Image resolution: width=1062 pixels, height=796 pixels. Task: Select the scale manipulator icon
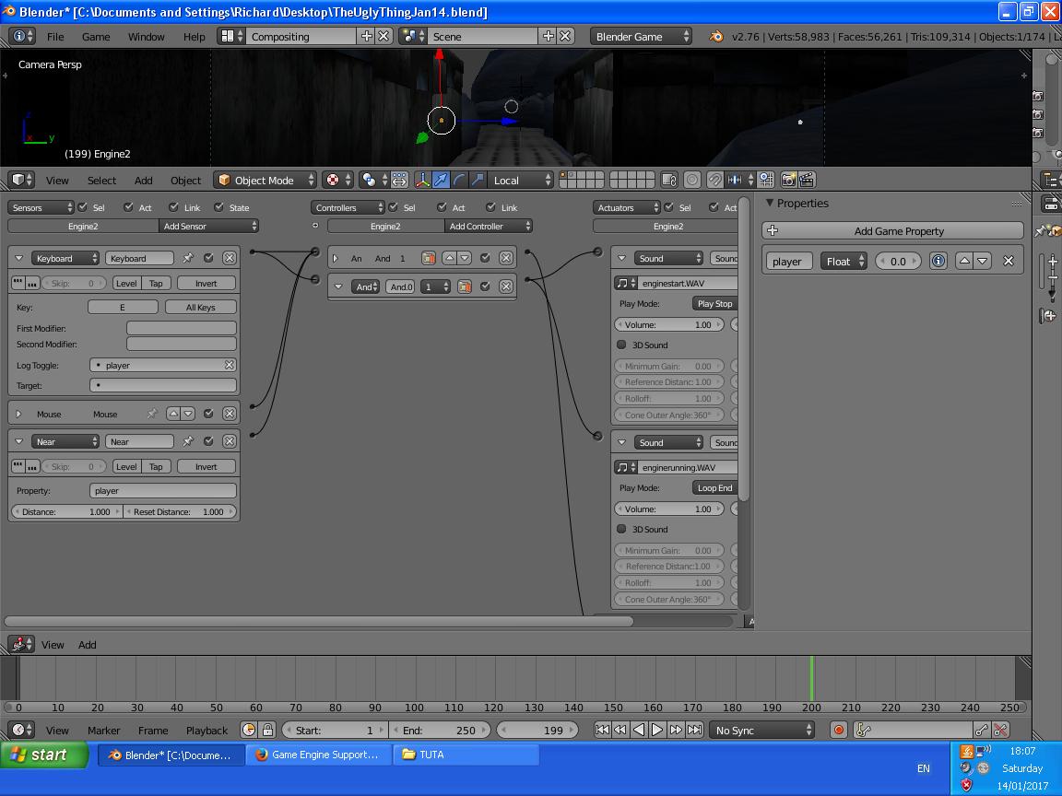tap(478, 180)
